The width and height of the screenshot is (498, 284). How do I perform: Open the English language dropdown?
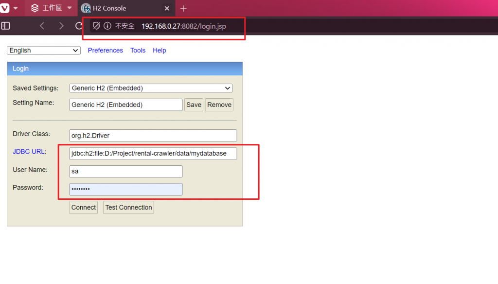click(44, 51)
